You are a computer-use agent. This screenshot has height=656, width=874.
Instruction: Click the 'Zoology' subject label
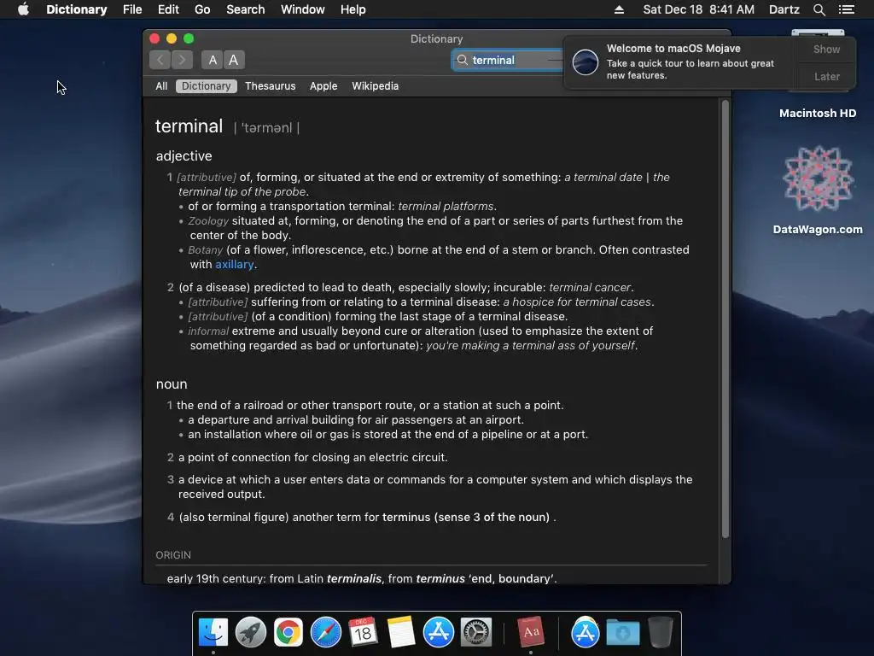point(208,221)
